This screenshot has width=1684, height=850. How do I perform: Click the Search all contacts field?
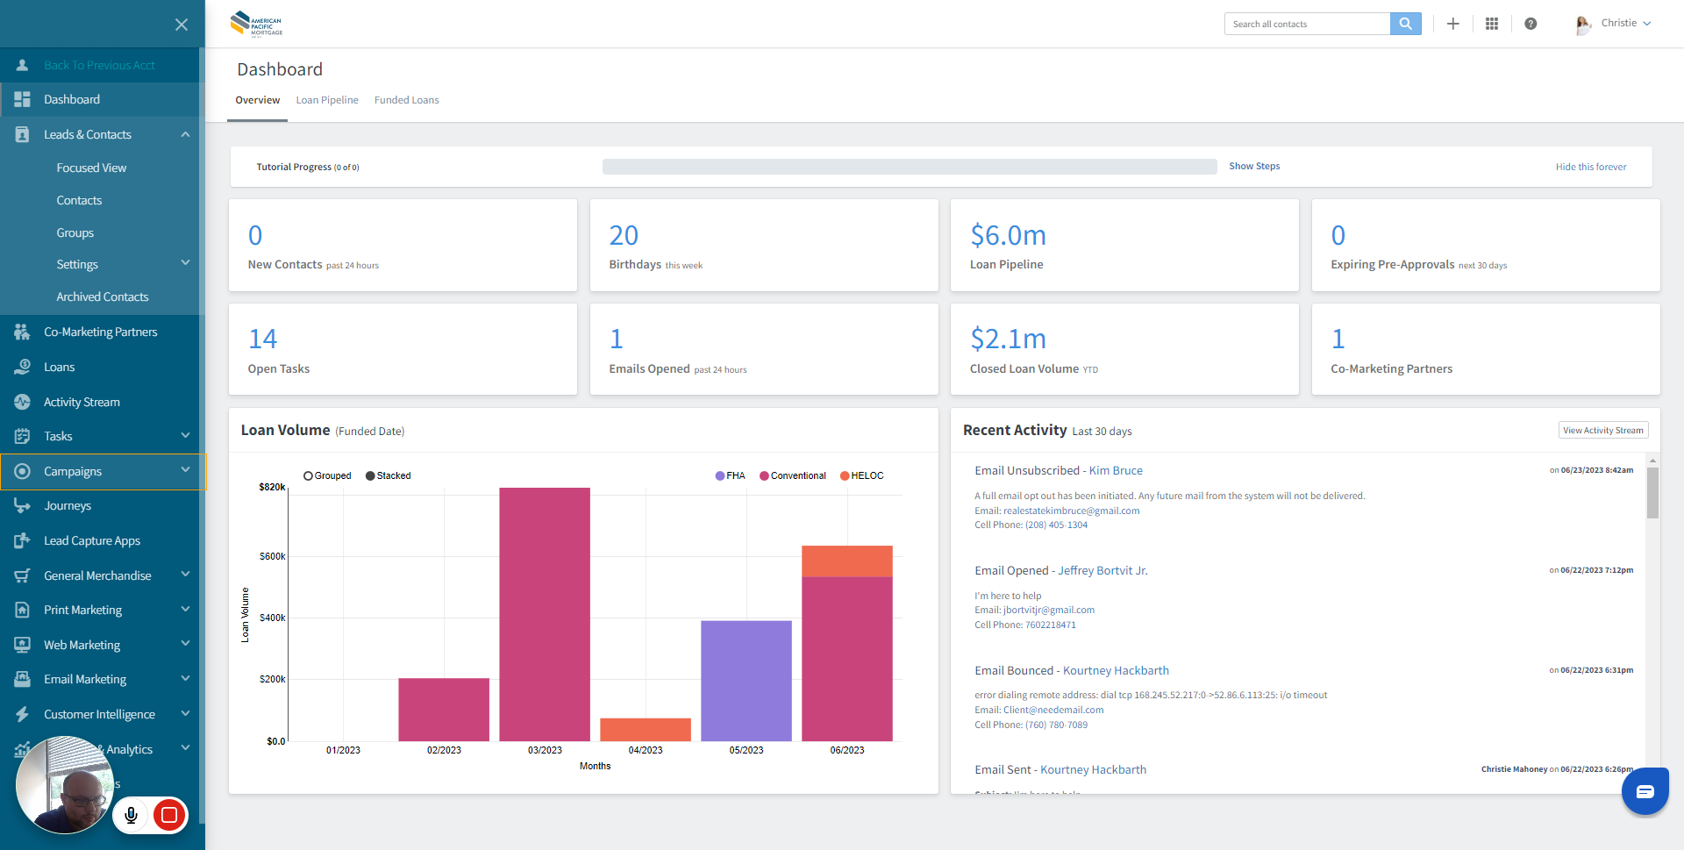1307,24
